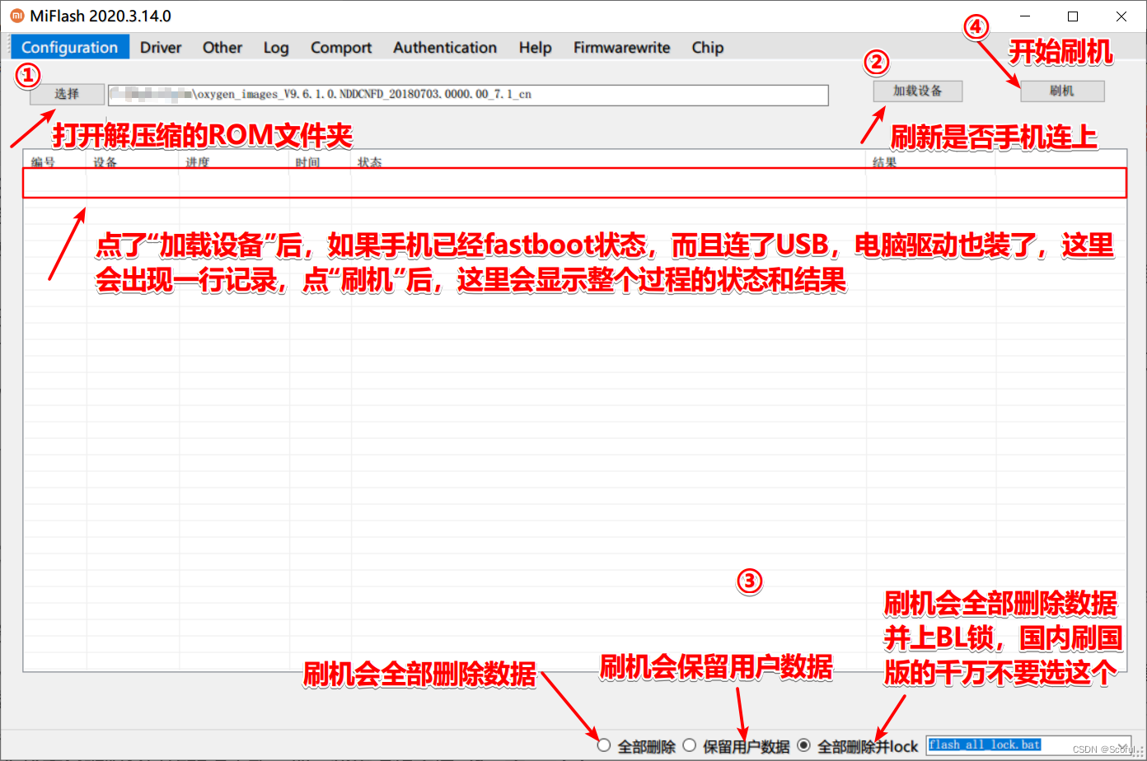
Task: Click the 选择 button to browse ROM folder
Action: [68, 94]
